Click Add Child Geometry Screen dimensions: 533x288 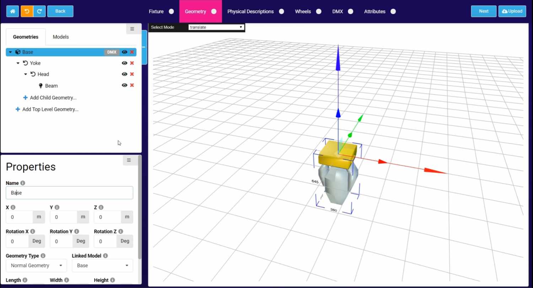click(x=50, y=98)
